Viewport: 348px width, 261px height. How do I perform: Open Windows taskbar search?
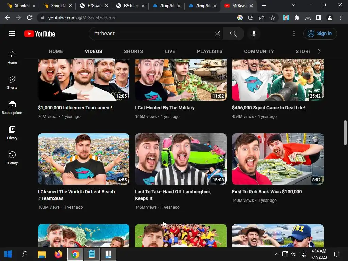pos(24,254)
